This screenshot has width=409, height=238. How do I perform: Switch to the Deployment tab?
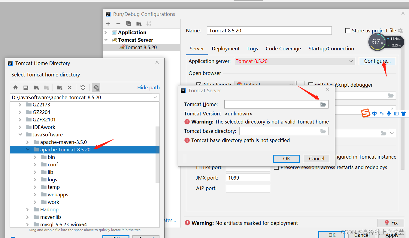[x=226, y=49]
